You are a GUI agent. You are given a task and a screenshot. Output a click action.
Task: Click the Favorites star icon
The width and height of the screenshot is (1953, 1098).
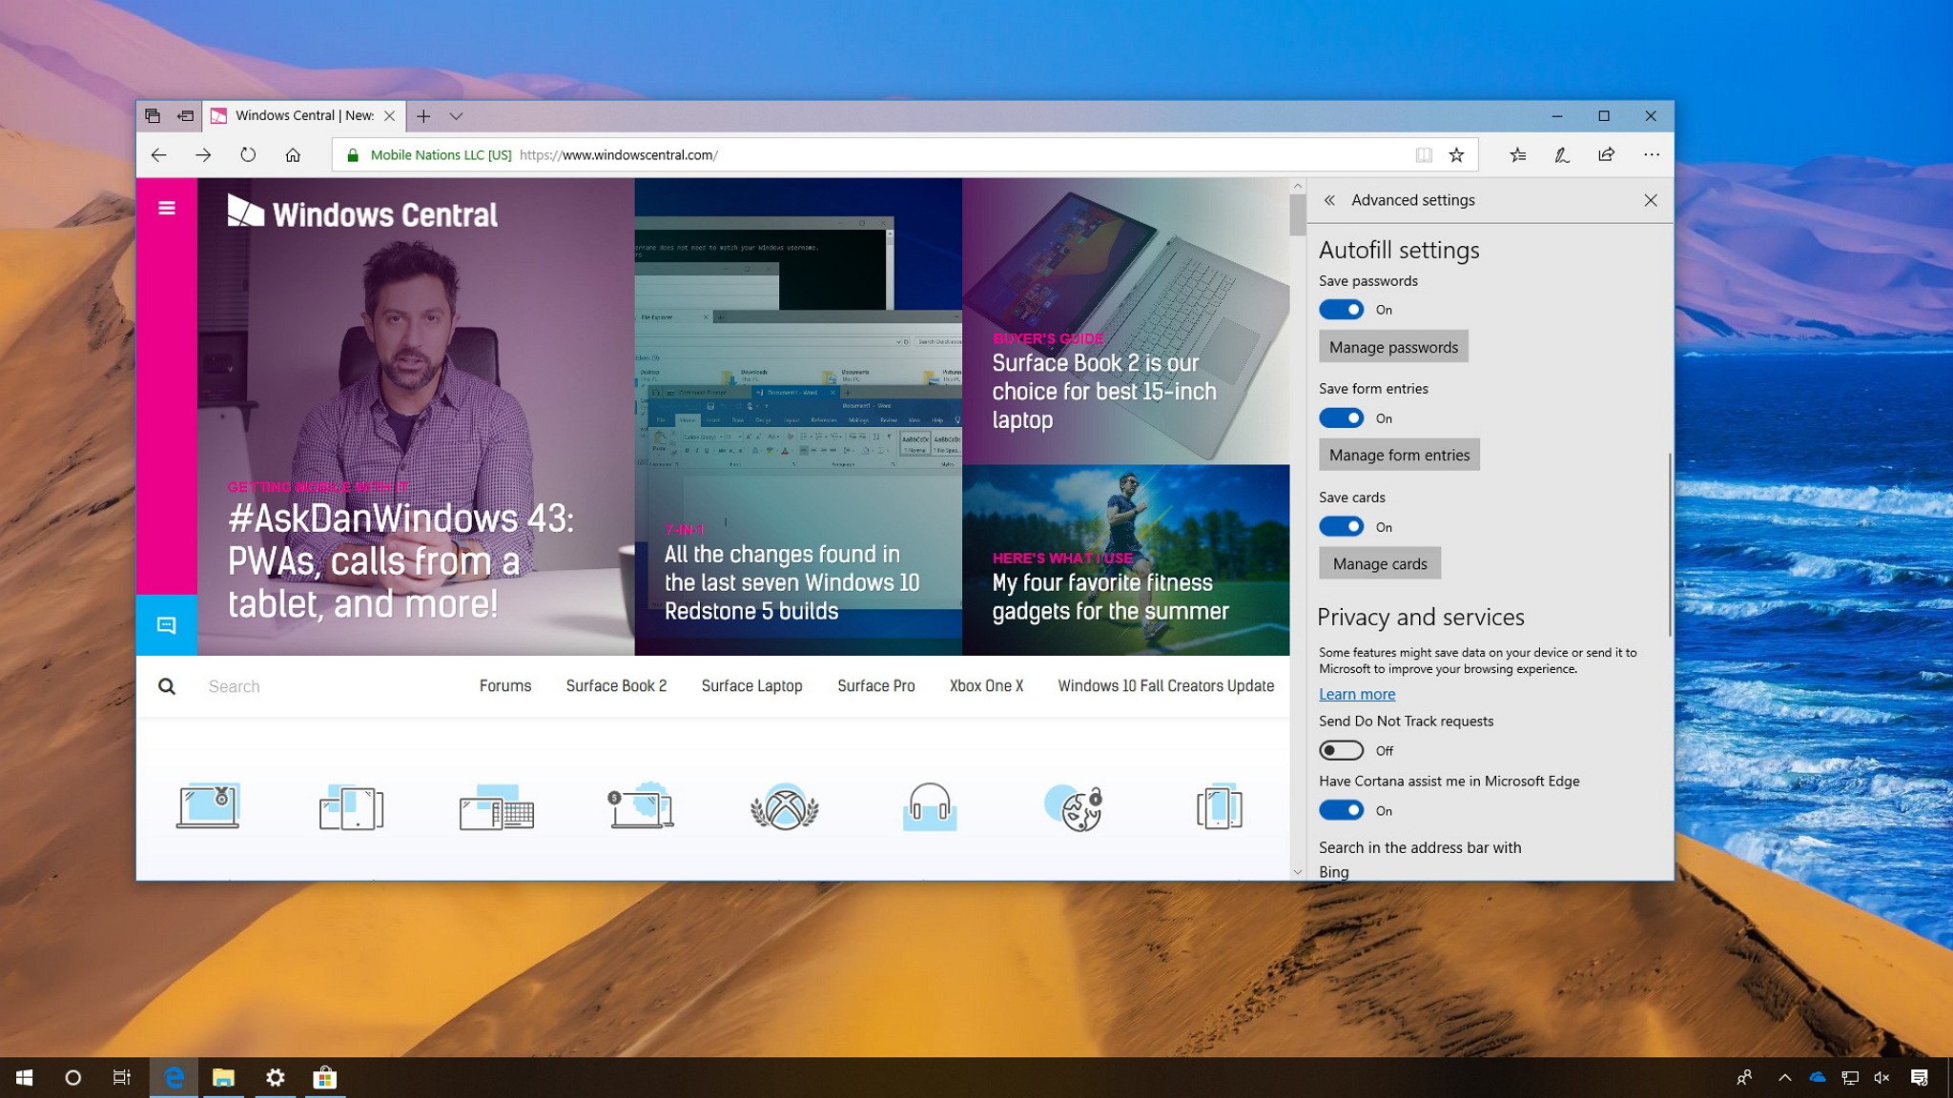(x=1457, y=154)
